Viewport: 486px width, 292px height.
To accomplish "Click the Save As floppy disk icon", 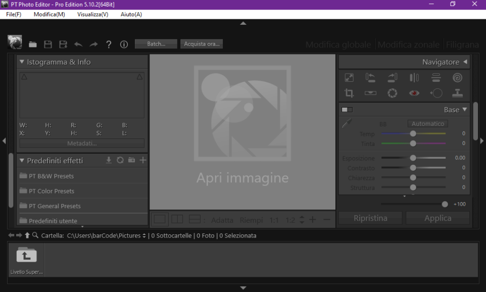I will pos(63,44).
